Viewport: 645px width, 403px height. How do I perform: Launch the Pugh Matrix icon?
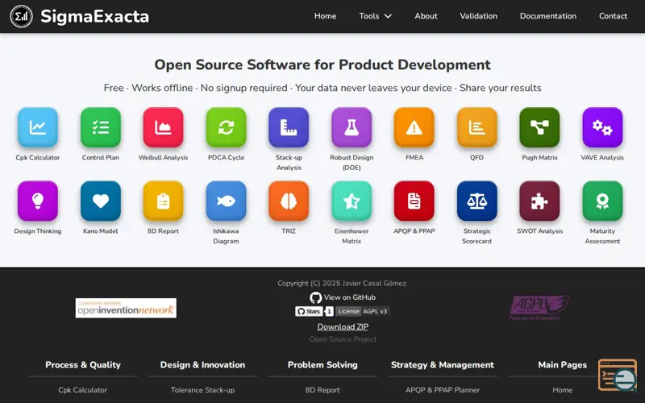[x=539, y=127]
